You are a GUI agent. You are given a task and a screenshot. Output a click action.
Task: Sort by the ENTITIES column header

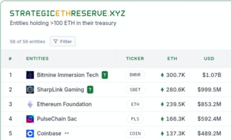pos(38,59)
